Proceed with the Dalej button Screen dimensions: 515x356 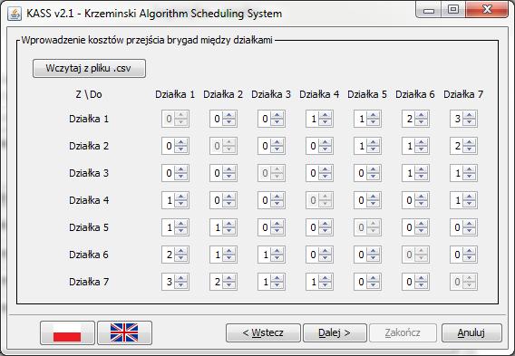pos(335,333)
